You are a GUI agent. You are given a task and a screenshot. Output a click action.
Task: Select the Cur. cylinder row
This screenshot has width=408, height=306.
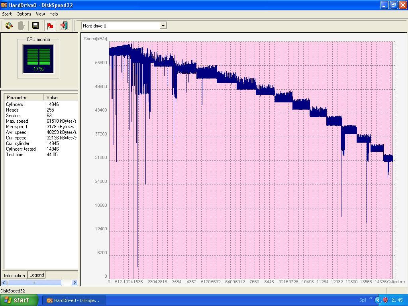(41, 143)
